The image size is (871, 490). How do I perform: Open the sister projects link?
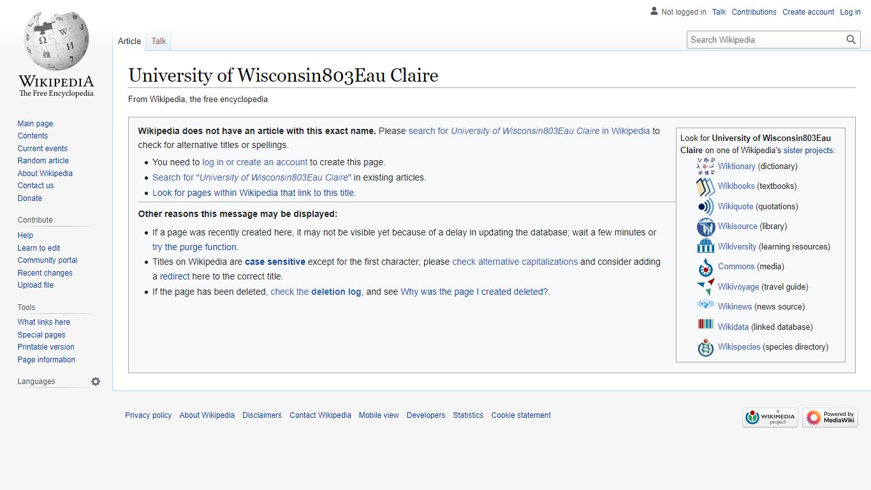tap(808, 151)
